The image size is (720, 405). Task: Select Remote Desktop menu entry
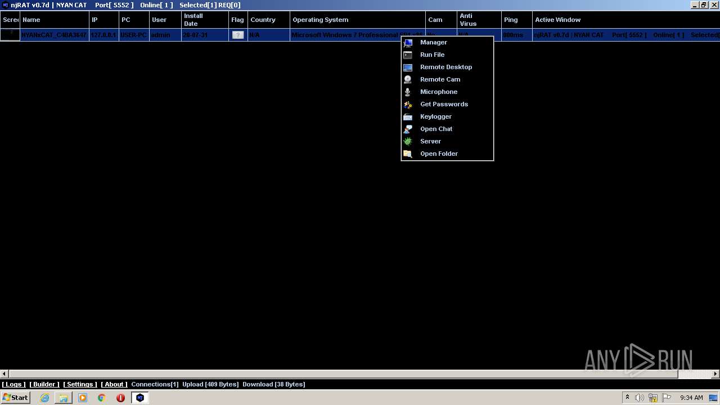tap(447, 67)
